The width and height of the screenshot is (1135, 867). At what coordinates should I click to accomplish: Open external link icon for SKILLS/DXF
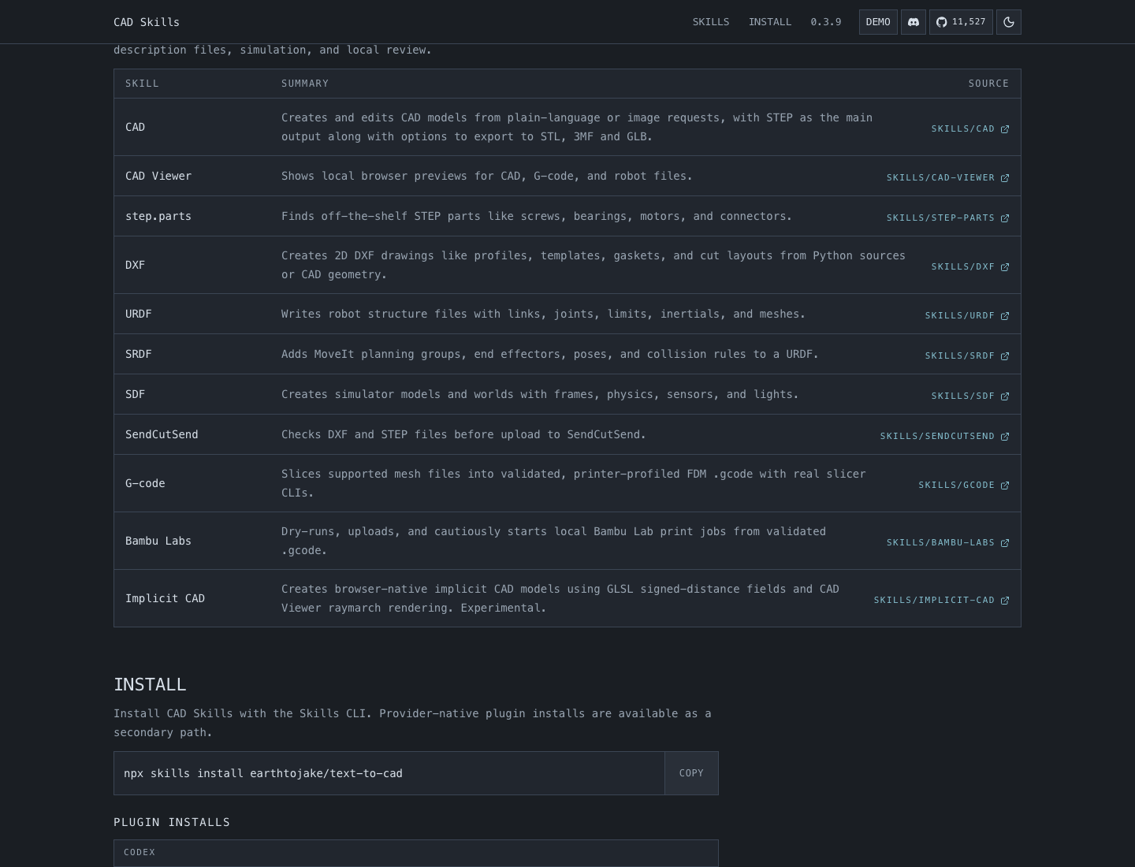click(x=1005, y=267)
